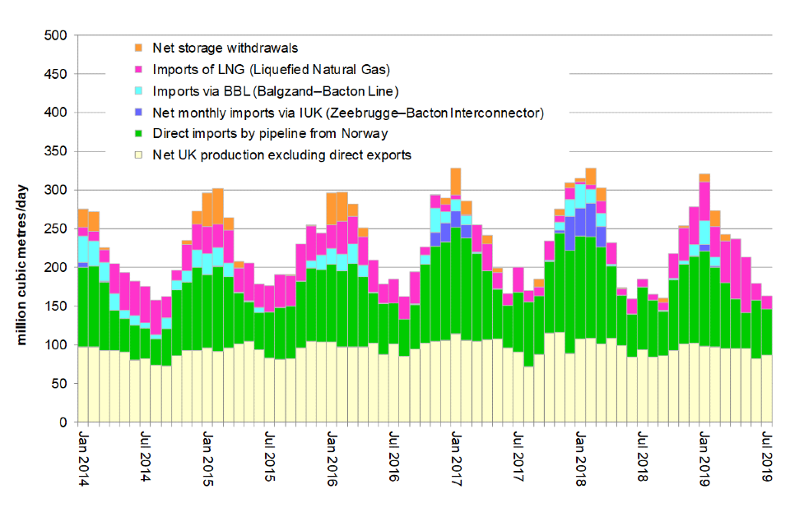Click the orange Net storage withdrawals legend swatch
This screenshot has height=526, width=790.
pyautogui.click(x=138, y=48)
